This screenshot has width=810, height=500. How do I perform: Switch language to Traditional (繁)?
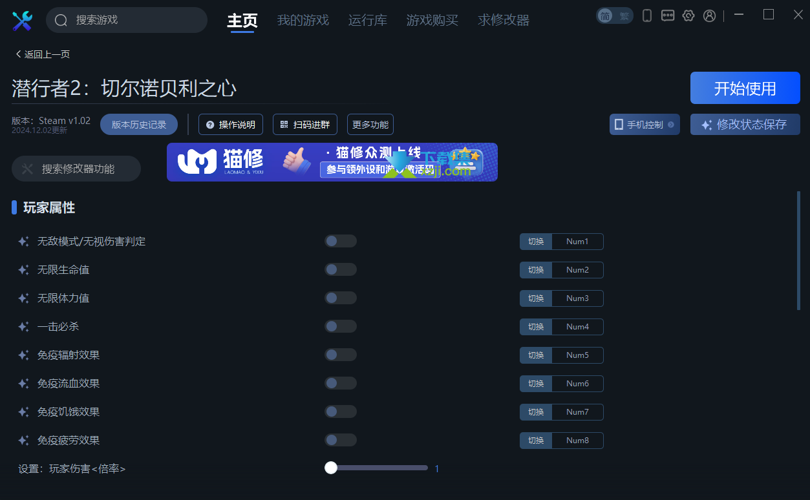[624, 16]
